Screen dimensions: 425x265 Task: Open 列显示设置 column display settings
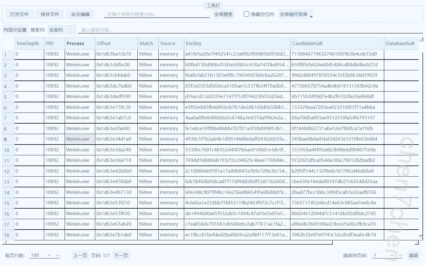tap(15, 30)
